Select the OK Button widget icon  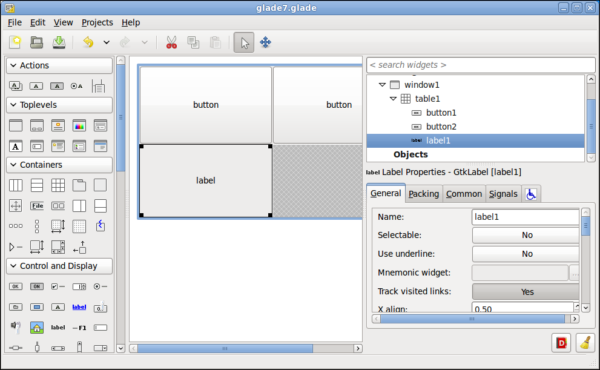pyautogui.click(x=16, y=286)
